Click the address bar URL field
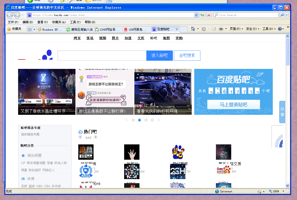Viewport: 297px width, 200px height. coord(111,15)
